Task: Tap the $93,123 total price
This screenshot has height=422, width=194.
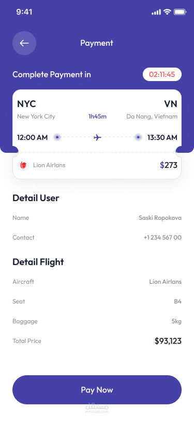Action: [168, 341]
